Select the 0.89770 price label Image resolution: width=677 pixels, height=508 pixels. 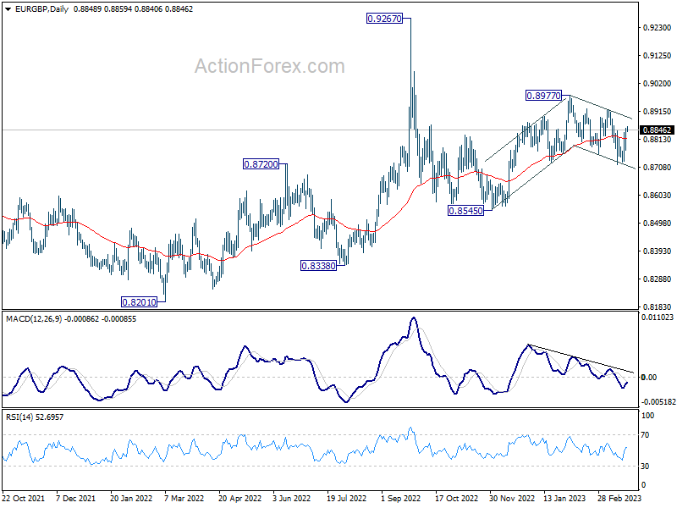(543, 96)
